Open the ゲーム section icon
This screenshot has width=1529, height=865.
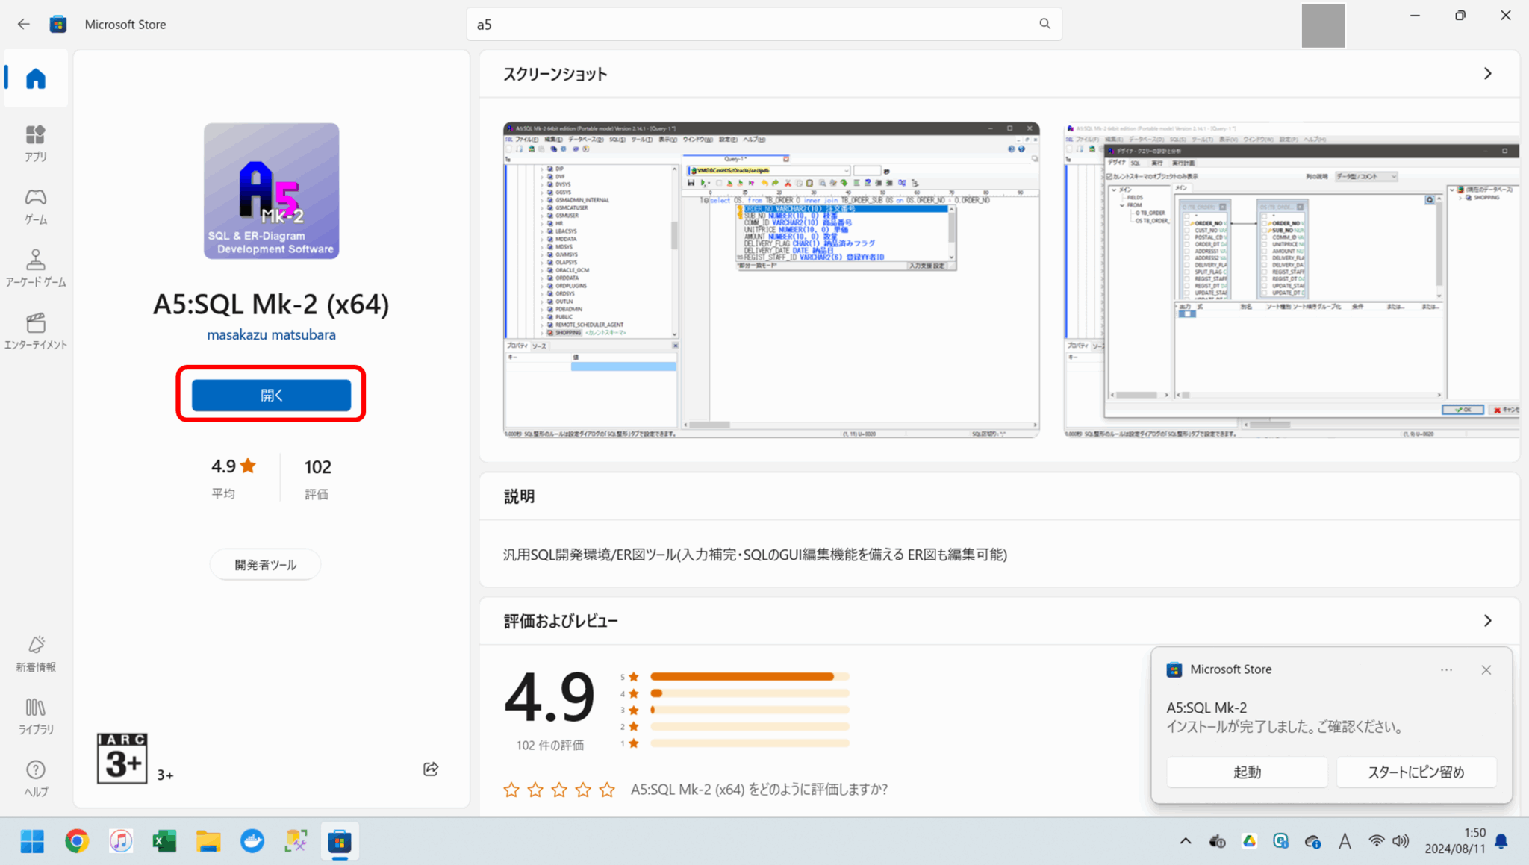pos(35,203)
